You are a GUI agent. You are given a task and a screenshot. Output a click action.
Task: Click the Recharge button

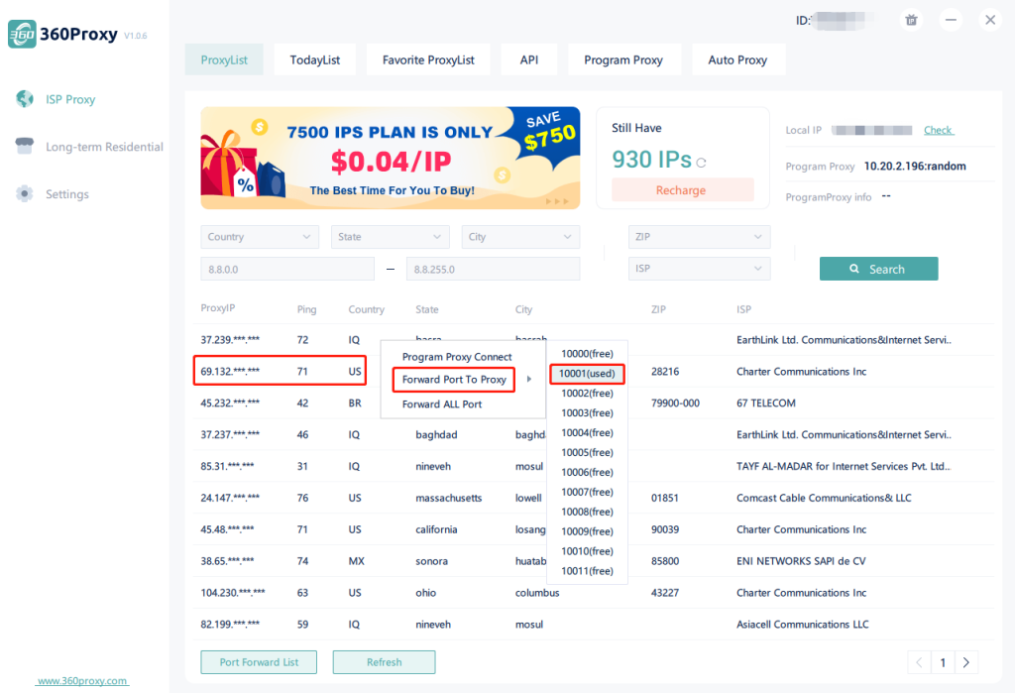682,189
